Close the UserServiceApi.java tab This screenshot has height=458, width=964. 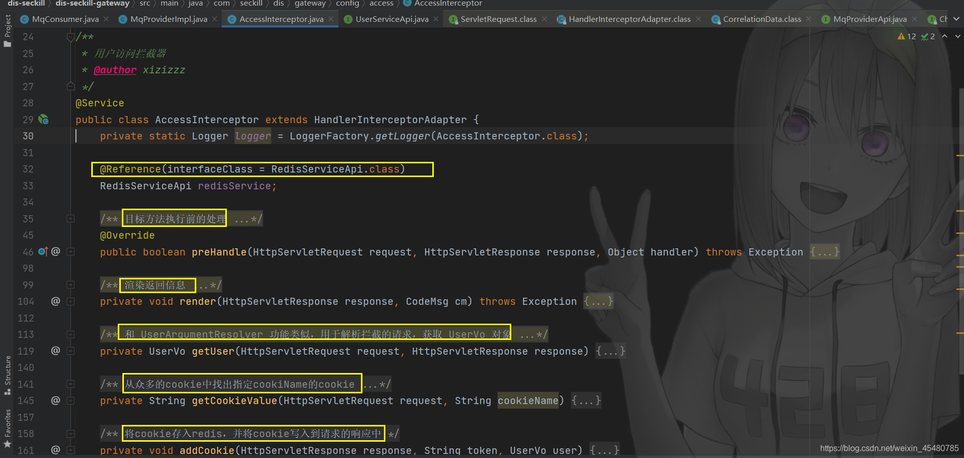click(x=436, y=19)
